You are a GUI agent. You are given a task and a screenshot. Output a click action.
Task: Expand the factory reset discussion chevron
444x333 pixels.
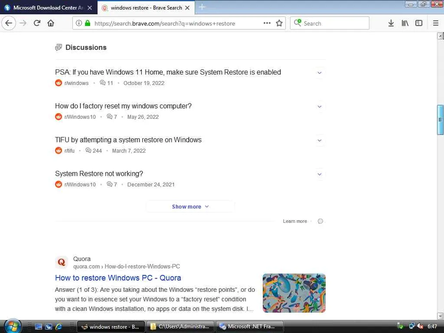point(320,107)
